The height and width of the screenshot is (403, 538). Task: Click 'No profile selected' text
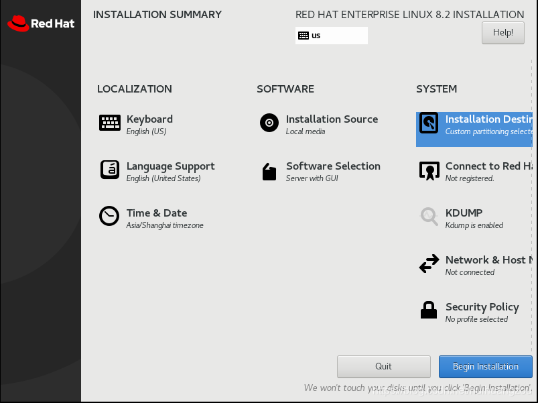coord(476,319)
